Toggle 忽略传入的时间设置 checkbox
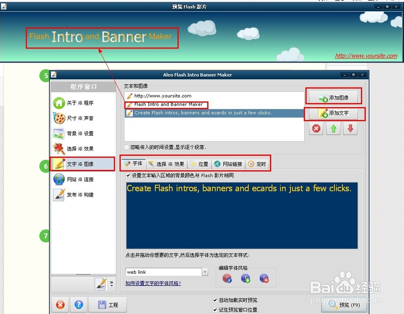The height and width of the screenshot is (314, 404). (x=127, y=147)
